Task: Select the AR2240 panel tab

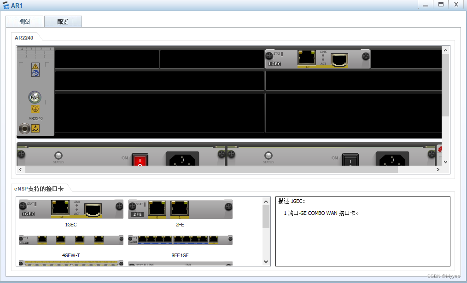Action: (24, 38)
